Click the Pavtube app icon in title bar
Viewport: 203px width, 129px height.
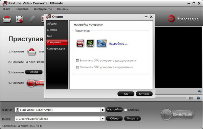(x=5, y=3)
